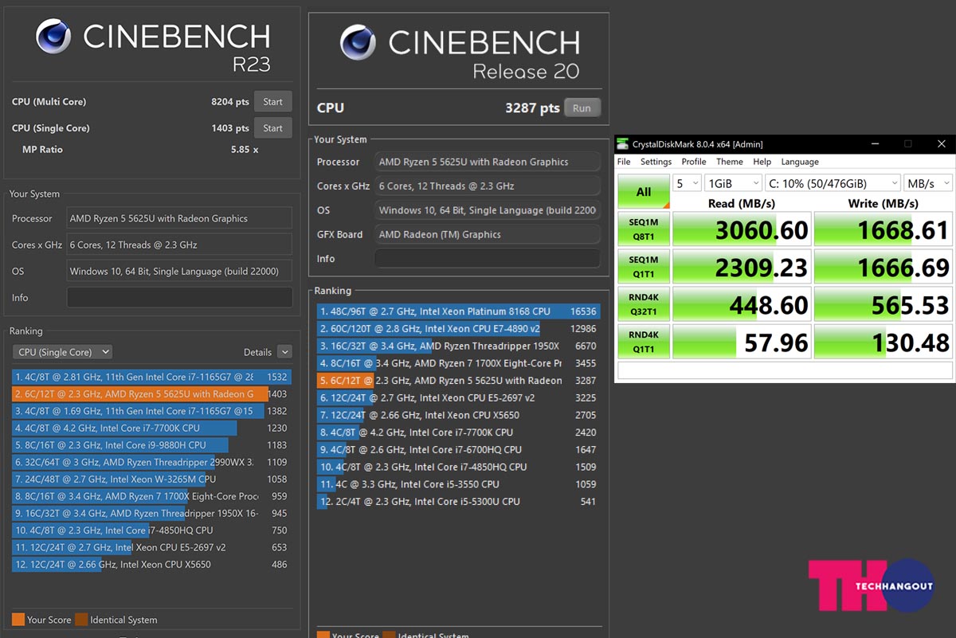Select the Ryzen 5 5625U row in R23 ranking
This screenshot has height=638, width=956.
[x=151, y=394]
